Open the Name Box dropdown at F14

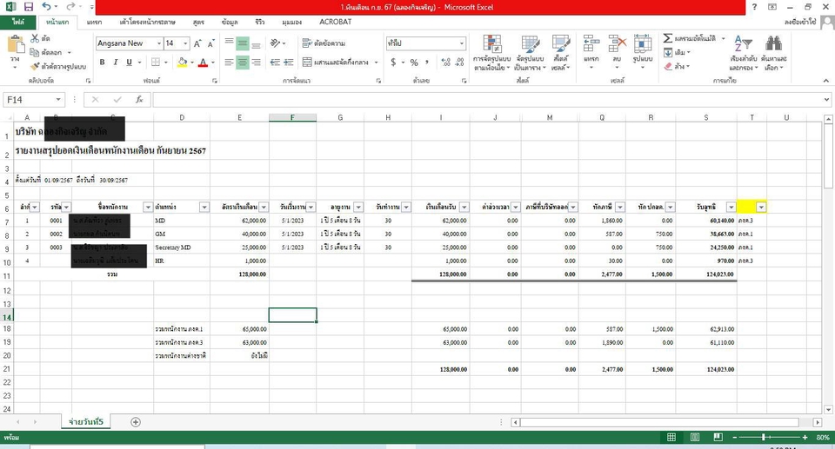tap(58, 100)
